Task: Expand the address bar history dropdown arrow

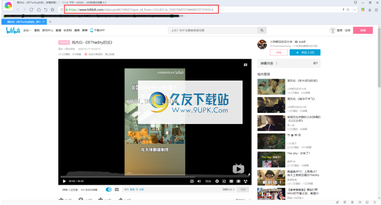Action: pos(355,10)
